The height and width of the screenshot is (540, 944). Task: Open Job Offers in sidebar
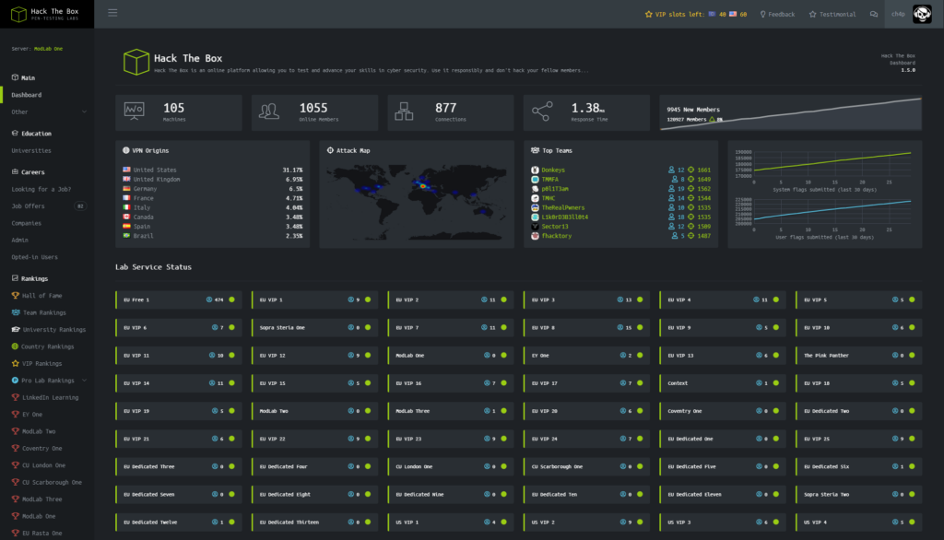point(28,205)
